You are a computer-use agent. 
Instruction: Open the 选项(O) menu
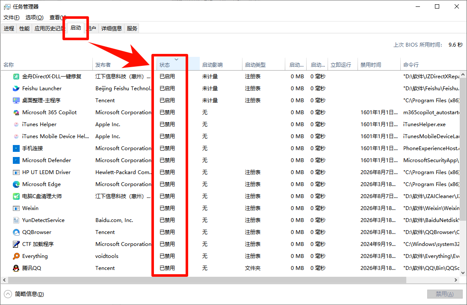pos(34,17)
